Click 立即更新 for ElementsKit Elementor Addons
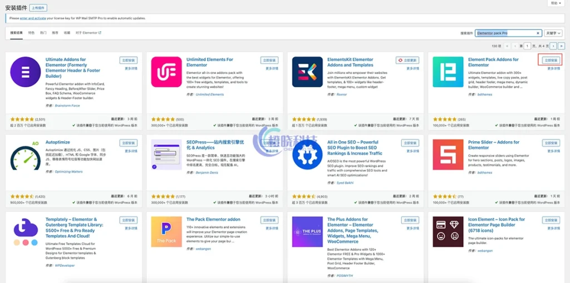The image size is (570, 283). [x=409, y=60]
